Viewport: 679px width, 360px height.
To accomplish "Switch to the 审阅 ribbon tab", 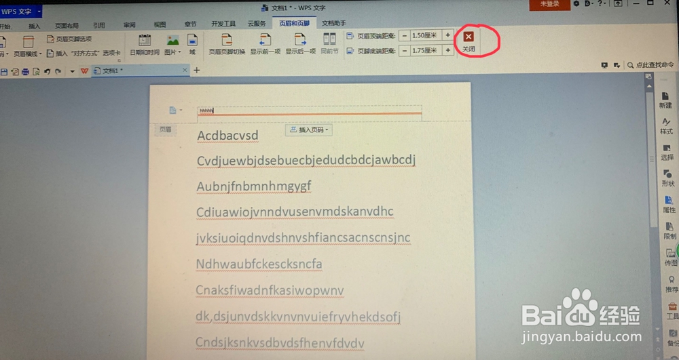I will (129, 24).
